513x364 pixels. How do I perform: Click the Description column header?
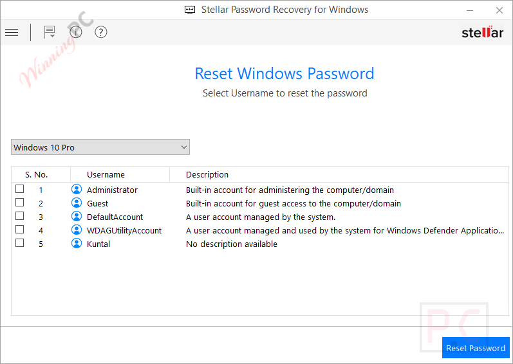(x=207, y=175)
